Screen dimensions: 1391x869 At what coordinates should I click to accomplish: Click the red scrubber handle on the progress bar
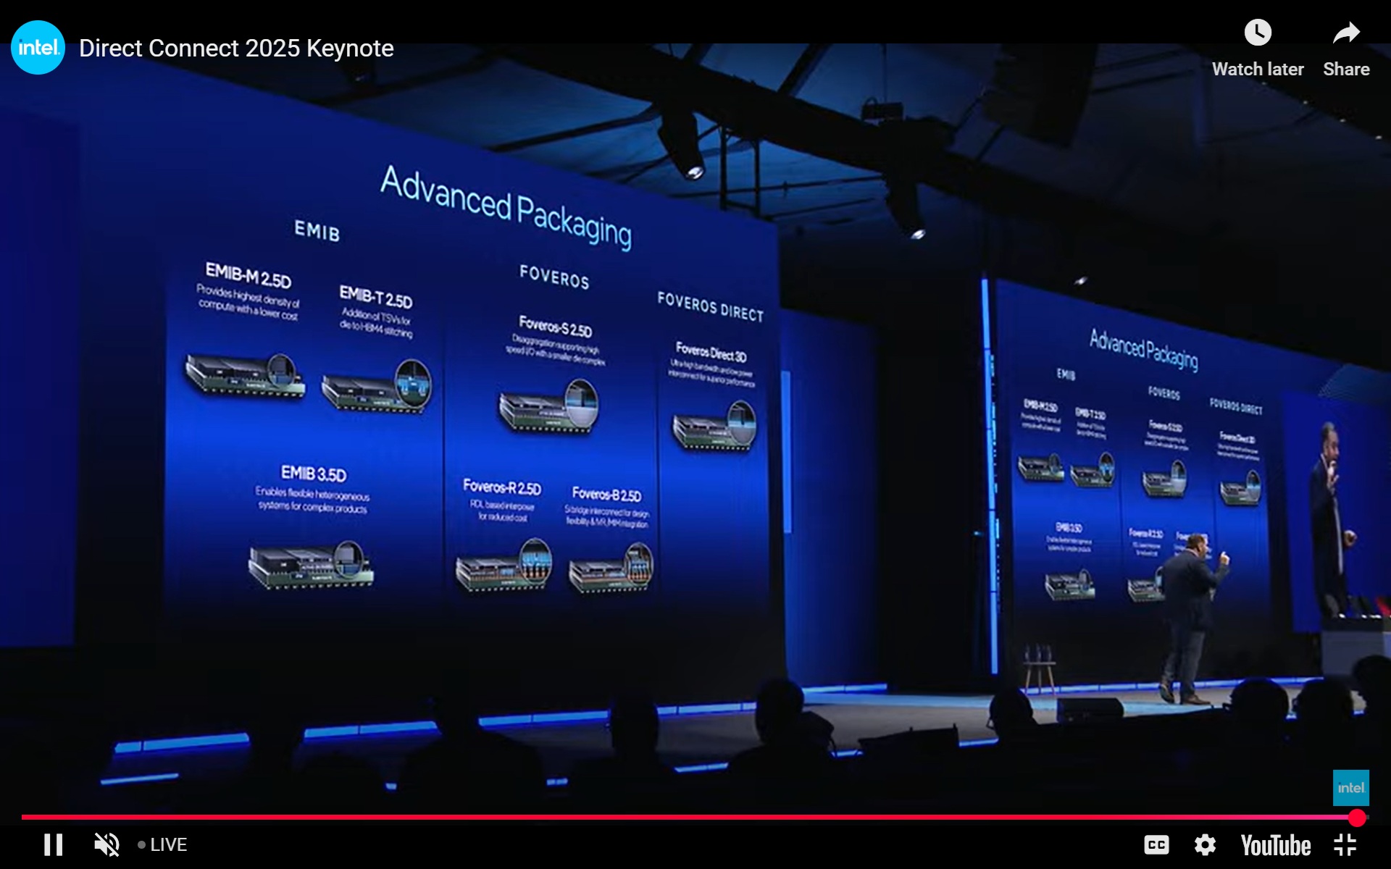1357,818
